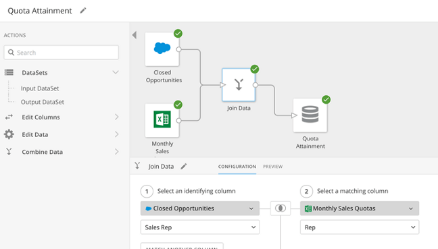Click input arrow connector of Join Data node
Screen dimensions: 438x249
[222, 85]
